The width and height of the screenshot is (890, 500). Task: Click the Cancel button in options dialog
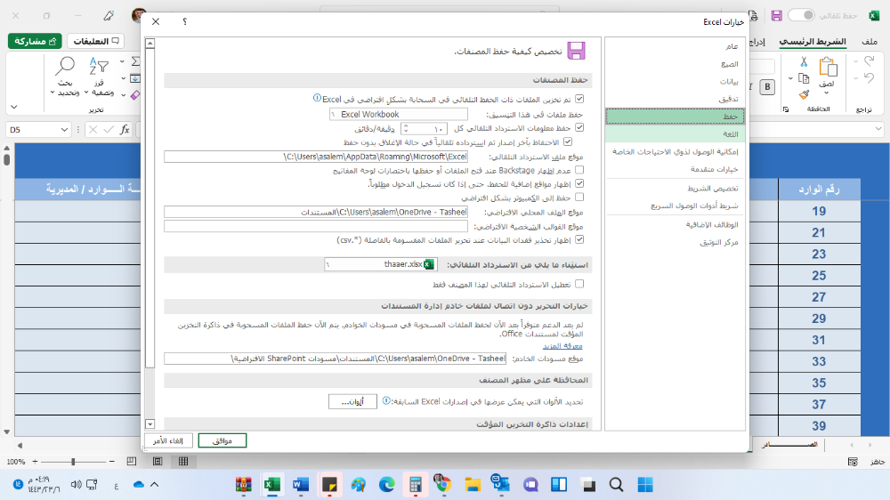pyautogui.click(x=168, y=440)
